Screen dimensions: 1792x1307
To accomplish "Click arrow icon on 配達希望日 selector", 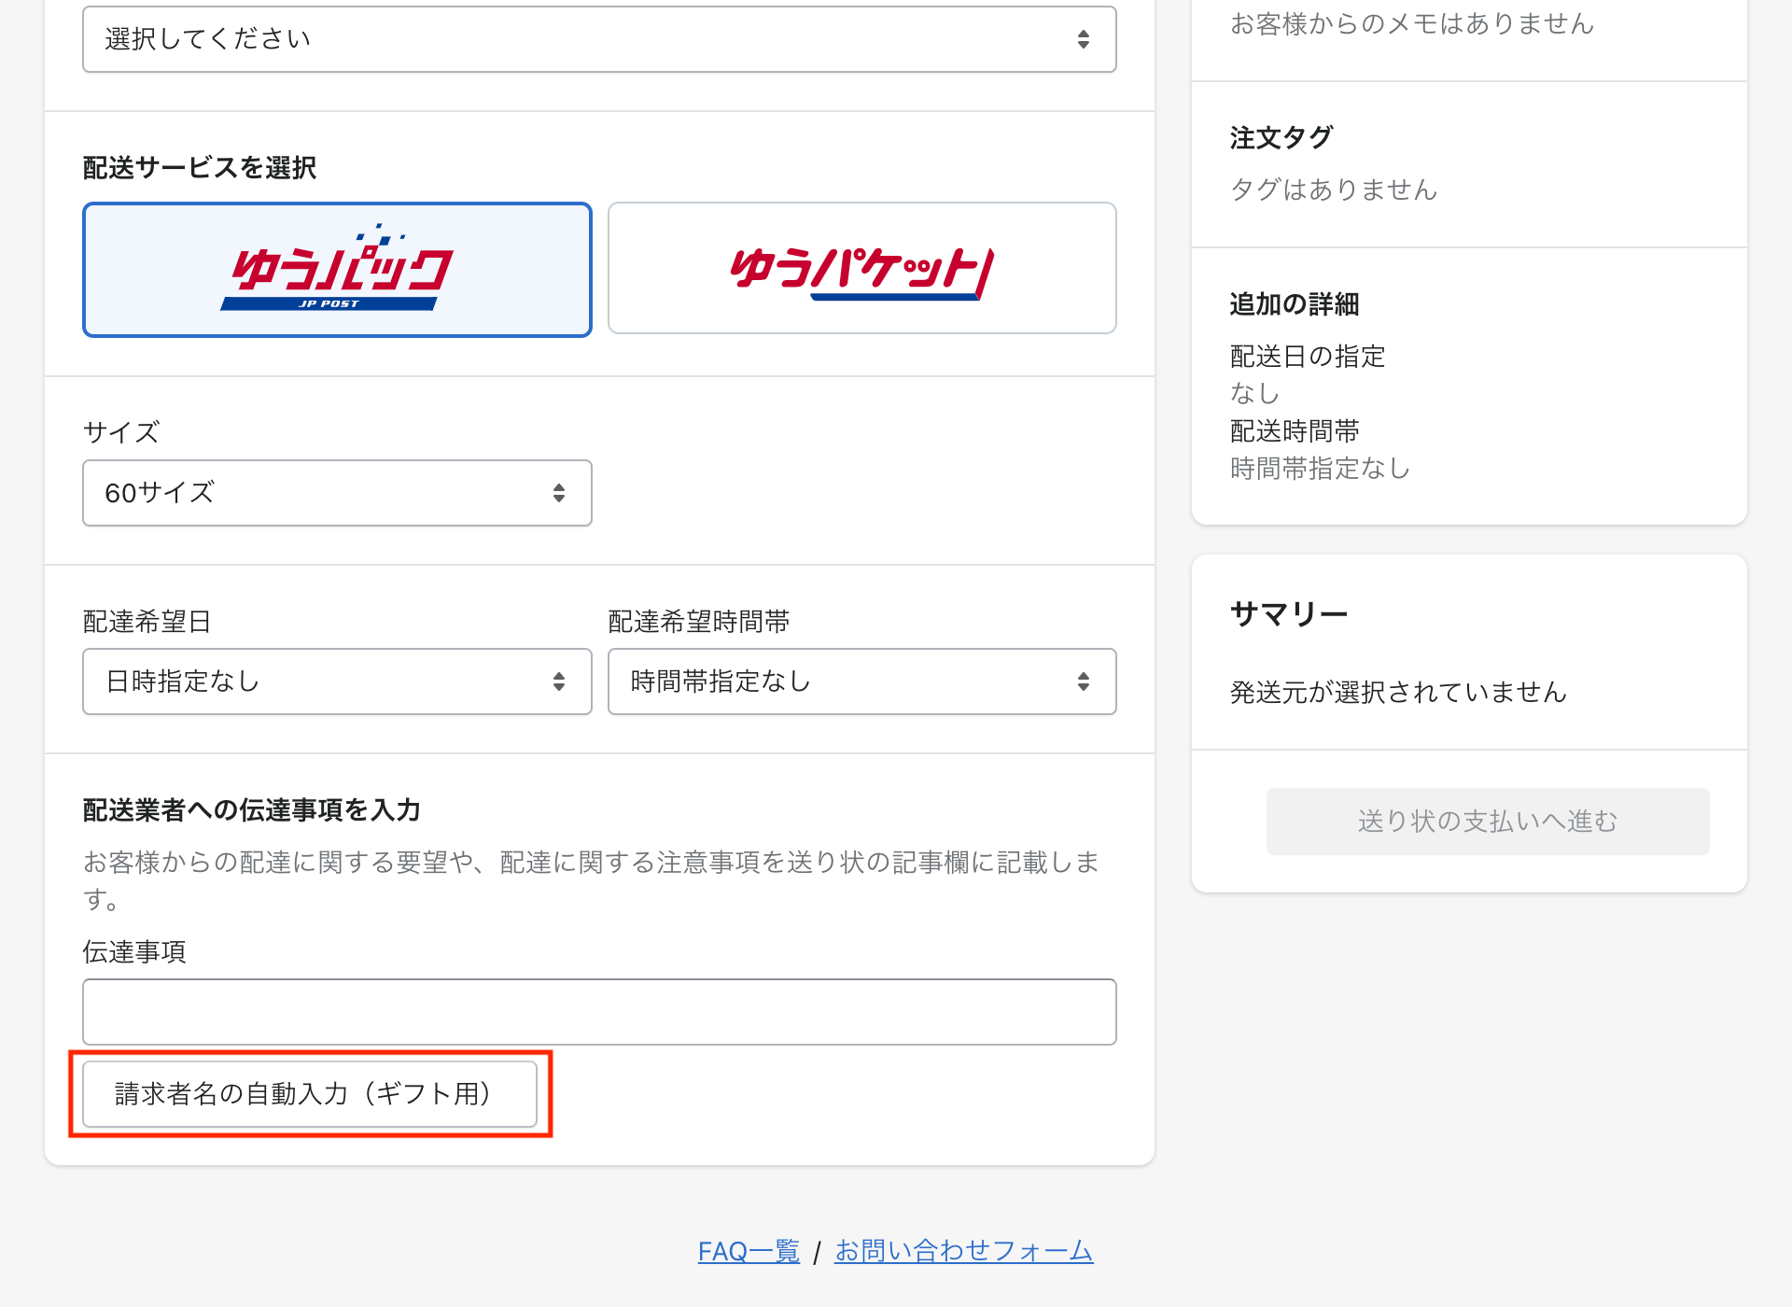I will point(559,682).
